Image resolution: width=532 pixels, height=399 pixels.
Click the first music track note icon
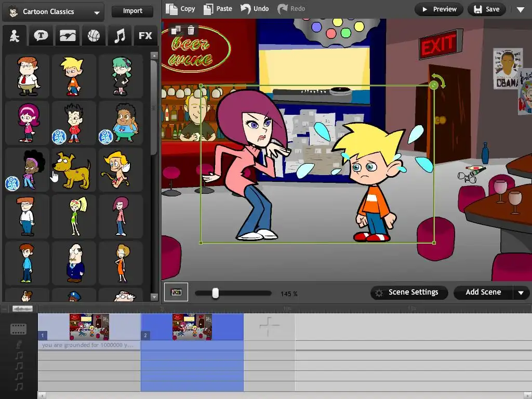point(19,355)
